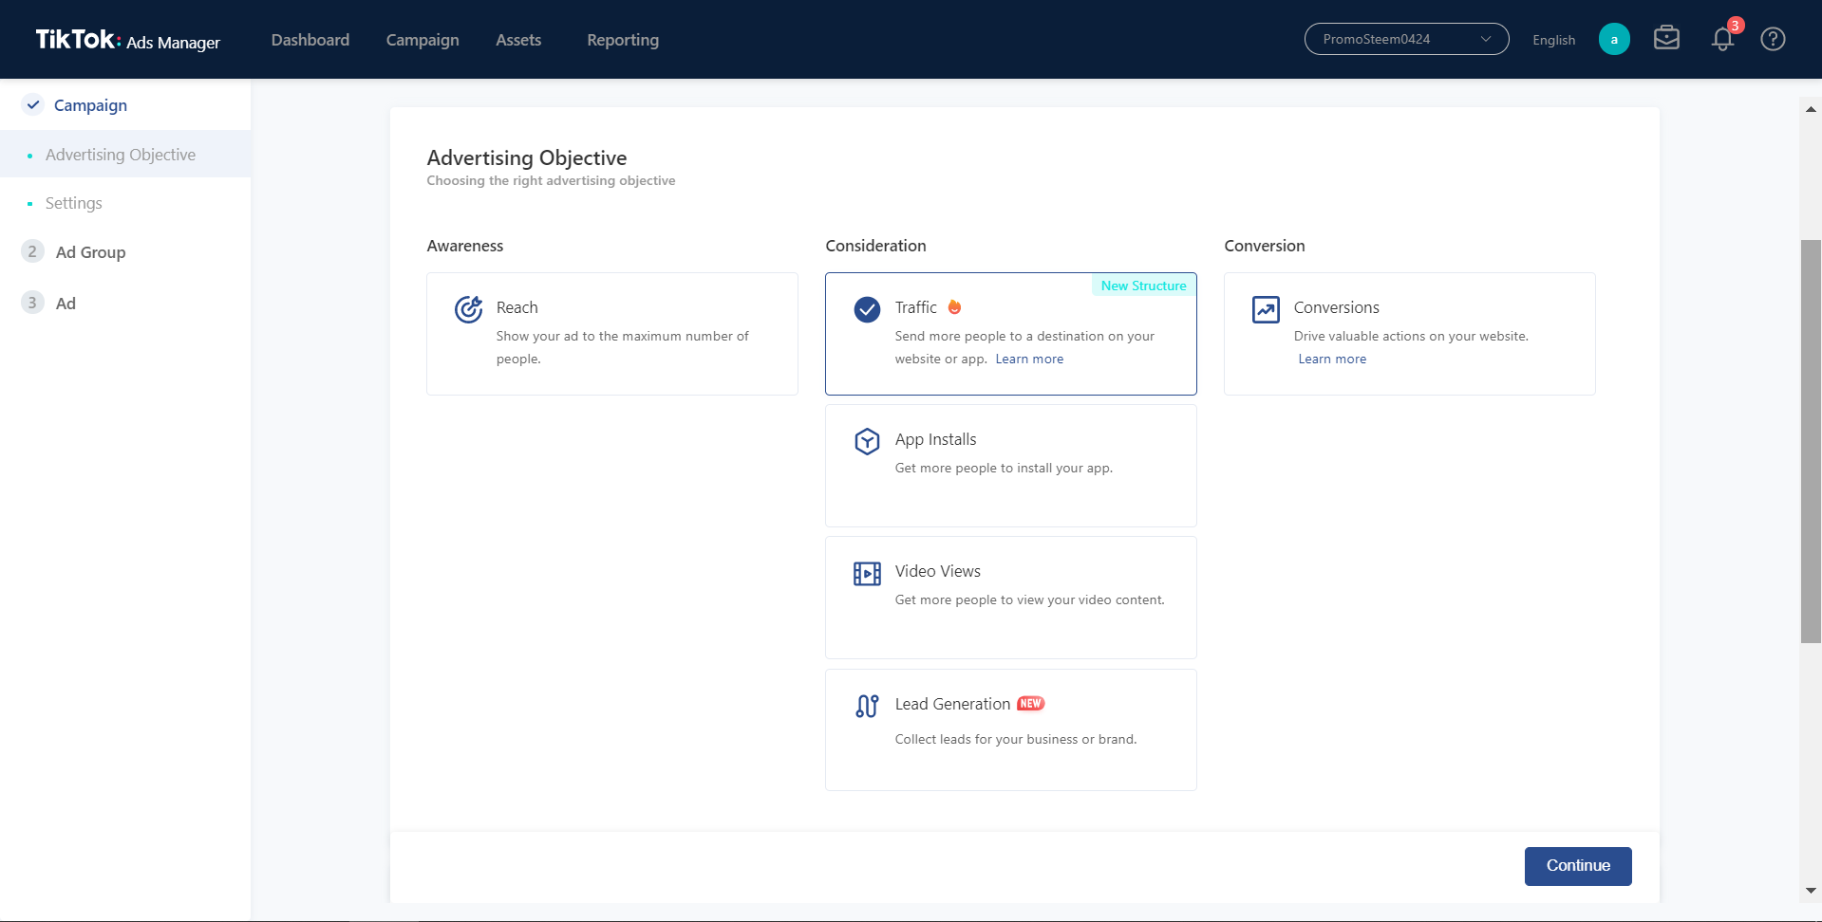Click the flame icon beside Traffic
1822x922 pixels.
(x=954, y=306)
